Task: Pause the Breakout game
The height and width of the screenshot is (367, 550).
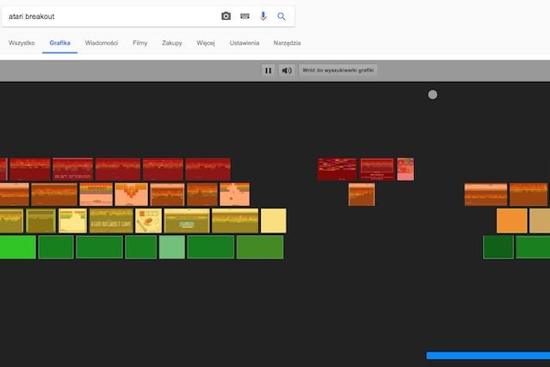Action: point(269,71)
